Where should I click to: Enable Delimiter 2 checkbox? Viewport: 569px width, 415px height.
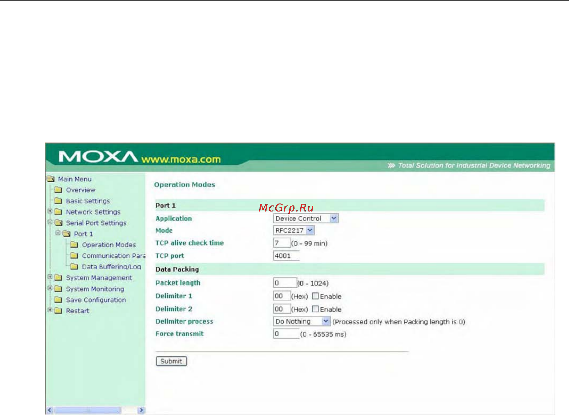click(x=315, y=309)
